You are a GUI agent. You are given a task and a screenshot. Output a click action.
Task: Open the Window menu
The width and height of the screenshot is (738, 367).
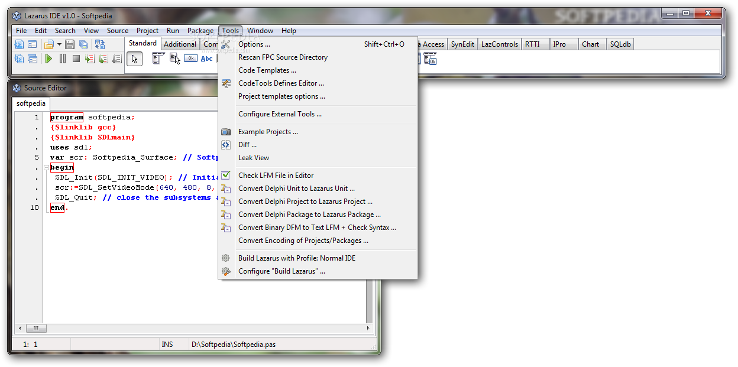tap(260, 31)
